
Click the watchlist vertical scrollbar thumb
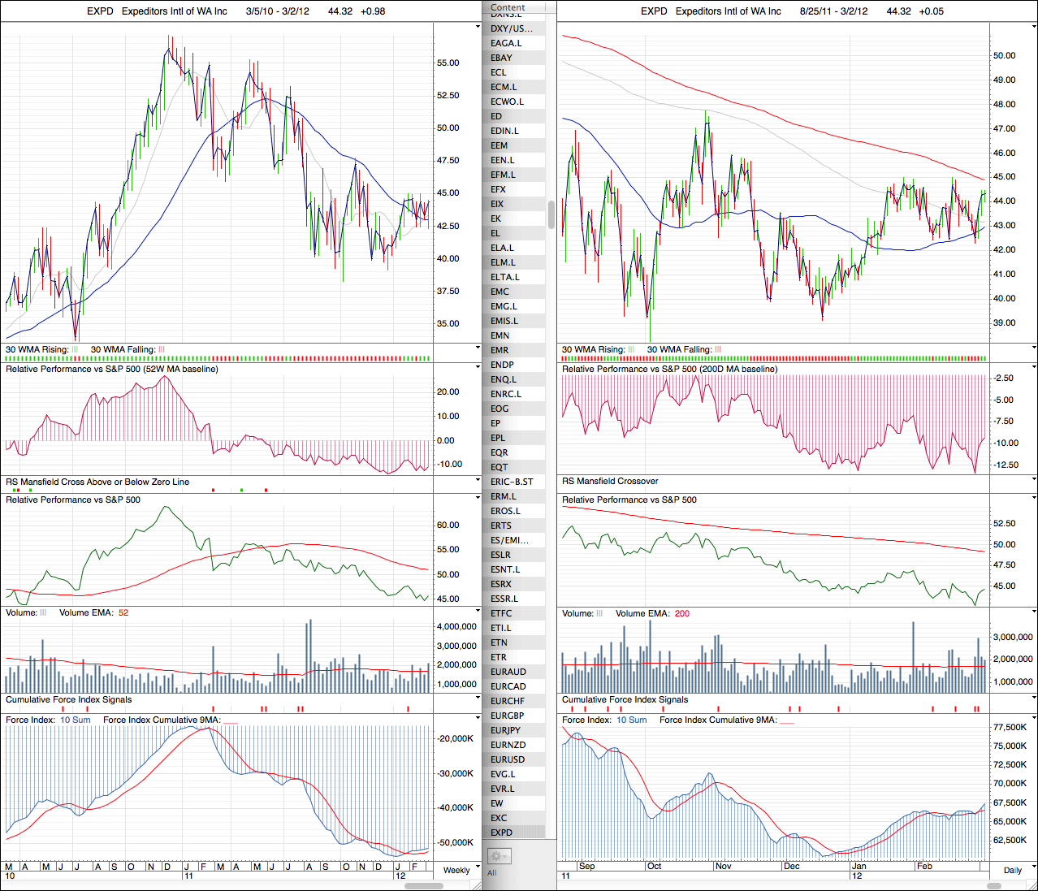(552, 215)
